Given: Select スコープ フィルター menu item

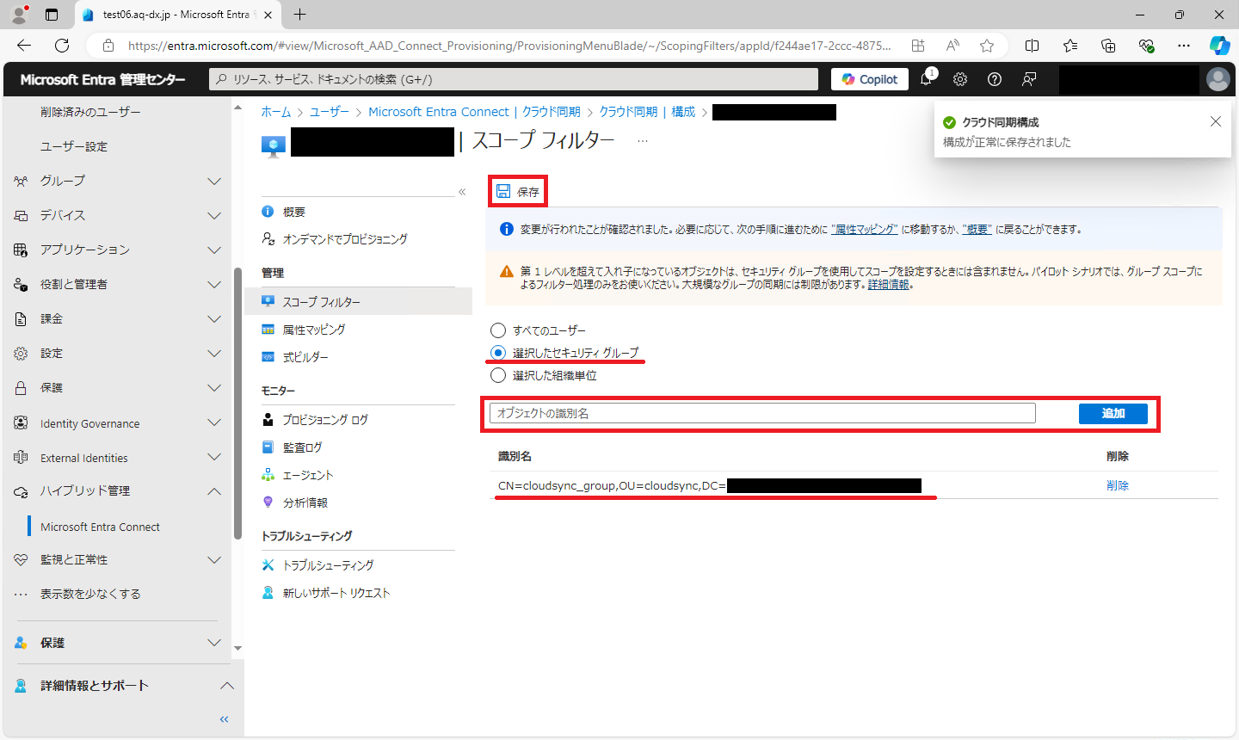Looking at the screenshot, I should coord(358,301).
